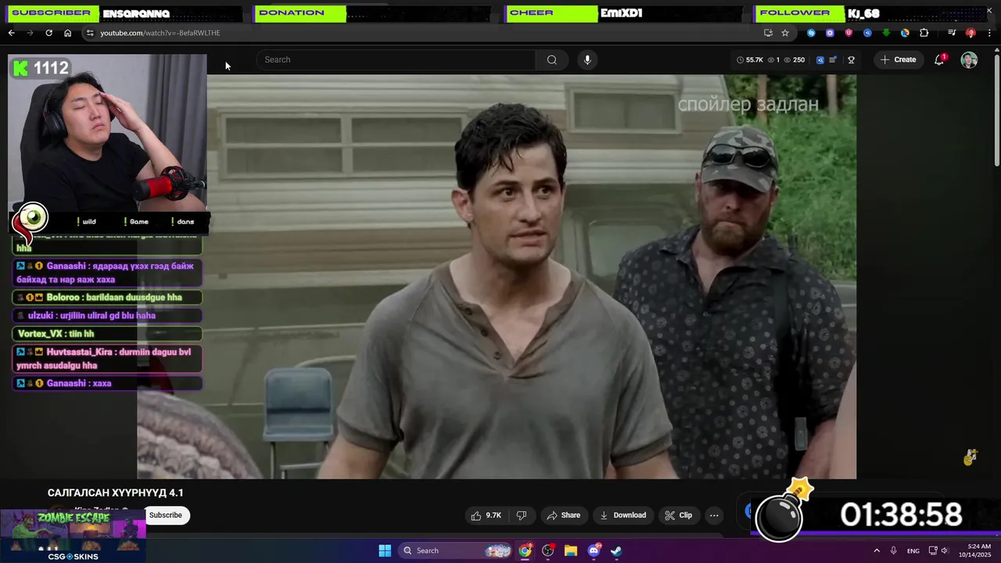Image resolution: width=1001 pixels, height=563 pixels.
Task: Open the Chrome profile avatar
Action: click(x=971, y=33)
